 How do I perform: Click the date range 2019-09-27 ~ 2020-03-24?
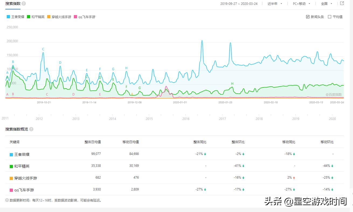click(240, 4)
